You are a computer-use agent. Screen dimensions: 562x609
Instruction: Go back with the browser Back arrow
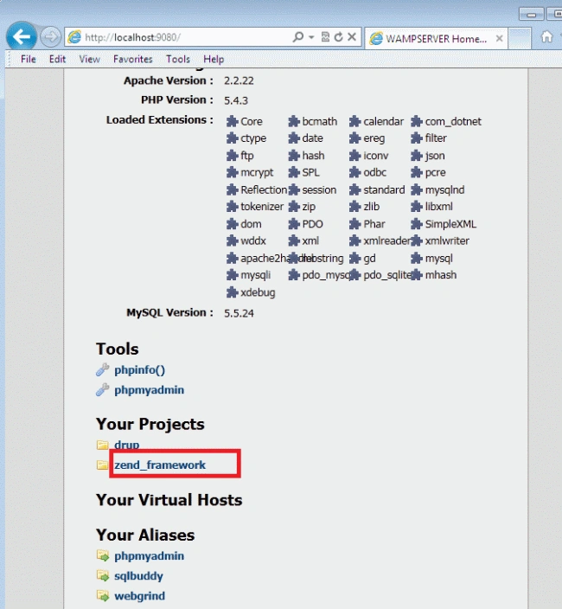[22, 37]
